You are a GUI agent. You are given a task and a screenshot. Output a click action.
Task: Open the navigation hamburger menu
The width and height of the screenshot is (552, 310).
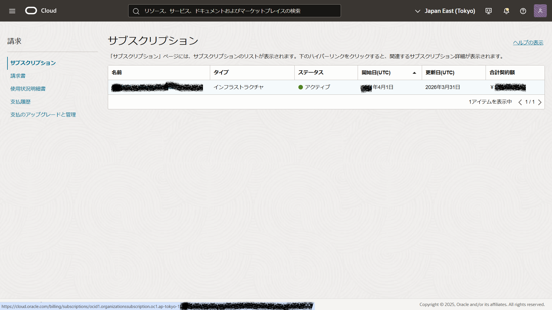point(12,11)
